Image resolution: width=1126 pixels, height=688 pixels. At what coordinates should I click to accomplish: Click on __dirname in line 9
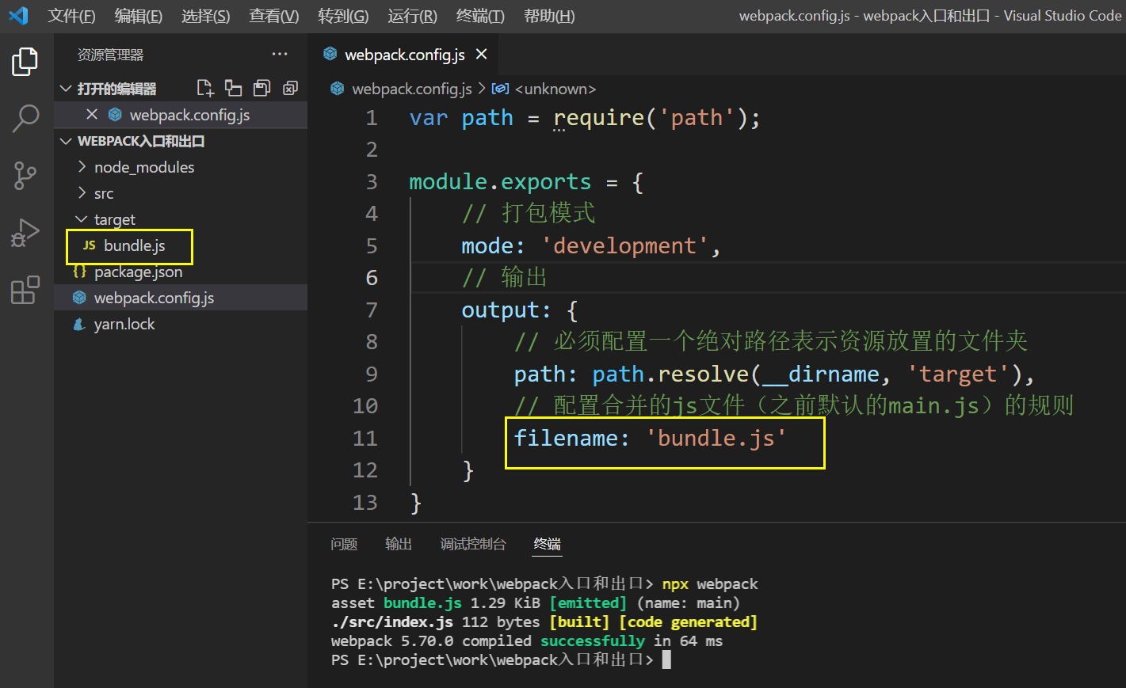[821, 374]
